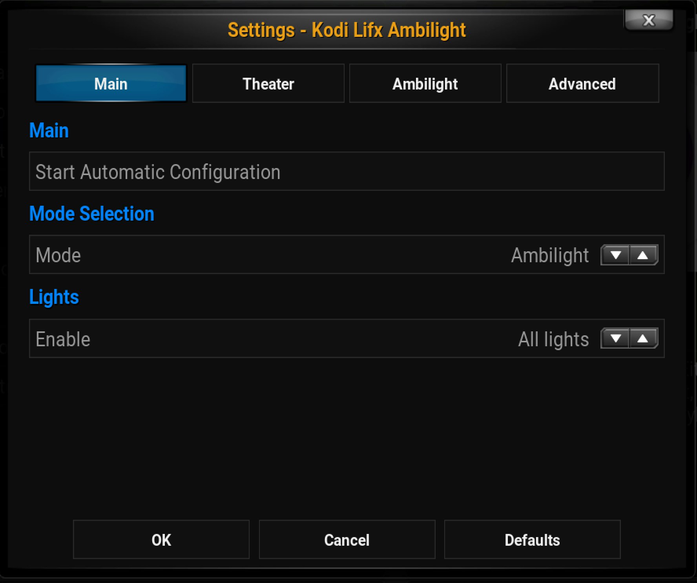Switch to the Theater tab
Image resolution: width=697 pixels, height=583 pixels.
click(268, 83)
